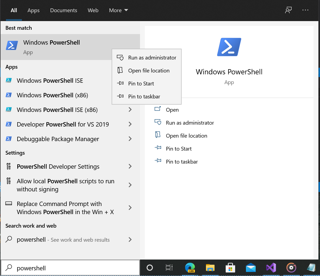
Task: Select Allow local PowerShell scripts to run result
Action: [65, 185]
